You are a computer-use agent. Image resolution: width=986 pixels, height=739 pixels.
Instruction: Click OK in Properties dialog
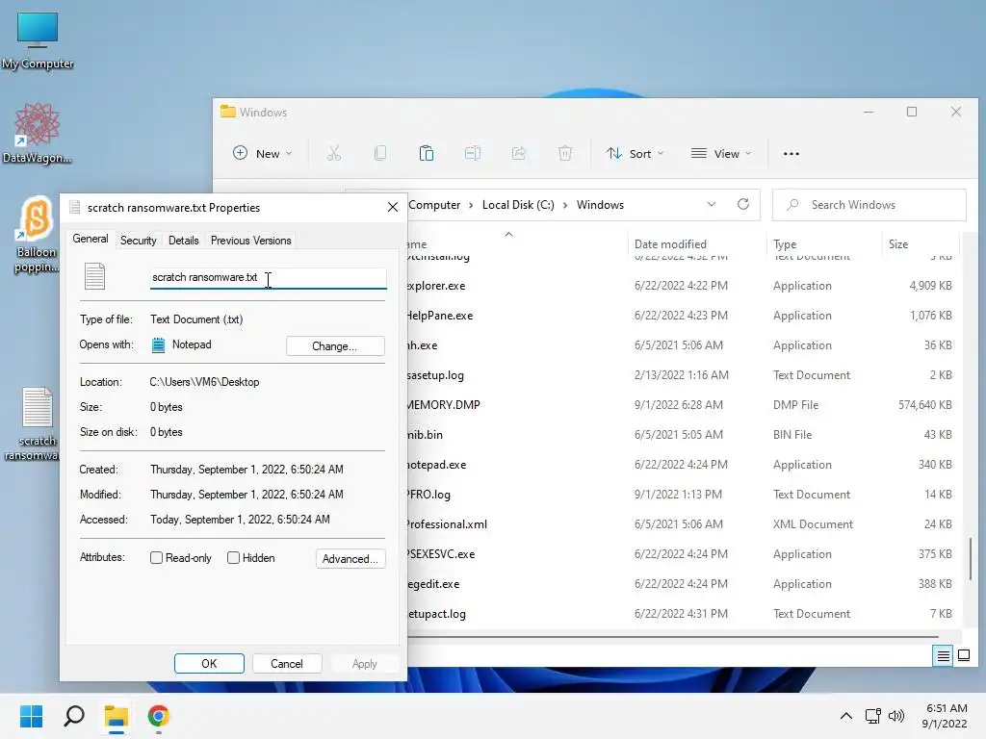[x=209, y=664]
